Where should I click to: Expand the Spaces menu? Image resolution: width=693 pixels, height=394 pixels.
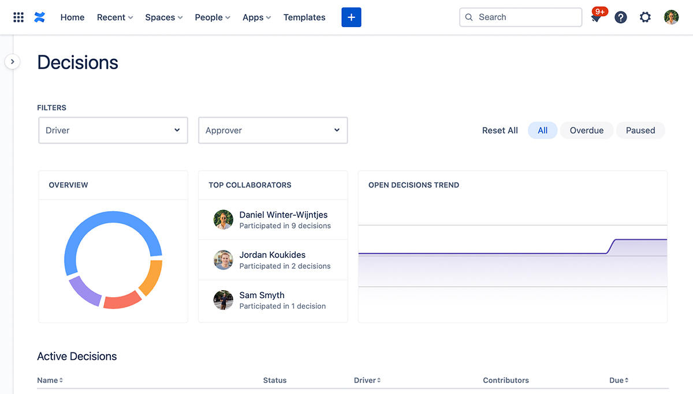click(163, 17)
